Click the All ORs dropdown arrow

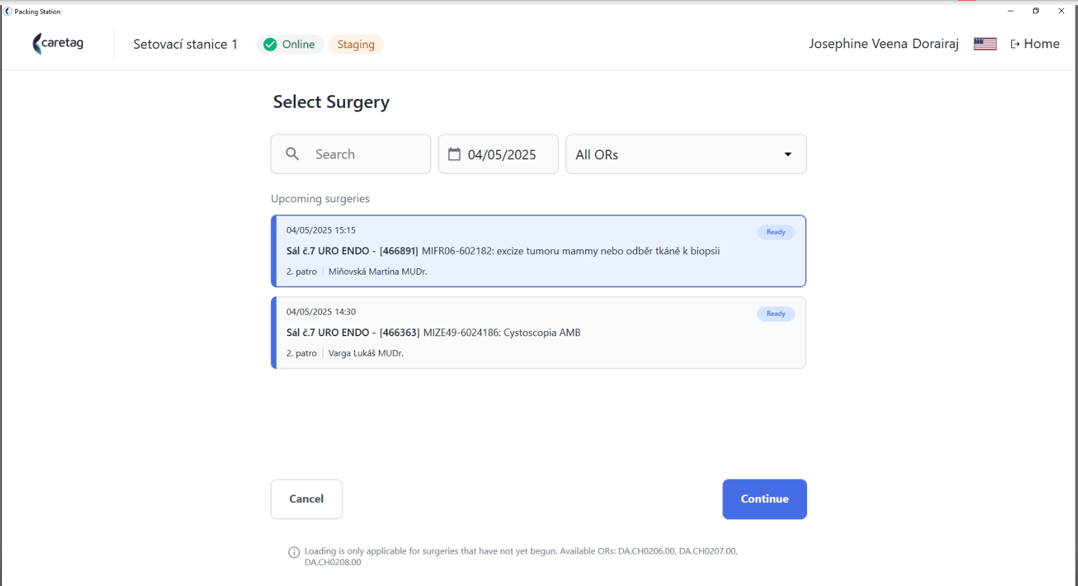point(787,154)
